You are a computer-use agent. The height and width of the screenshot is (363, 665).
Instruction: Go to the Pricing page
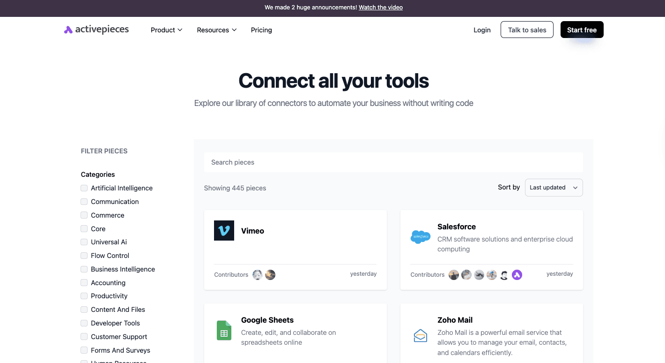pos(261,30)
